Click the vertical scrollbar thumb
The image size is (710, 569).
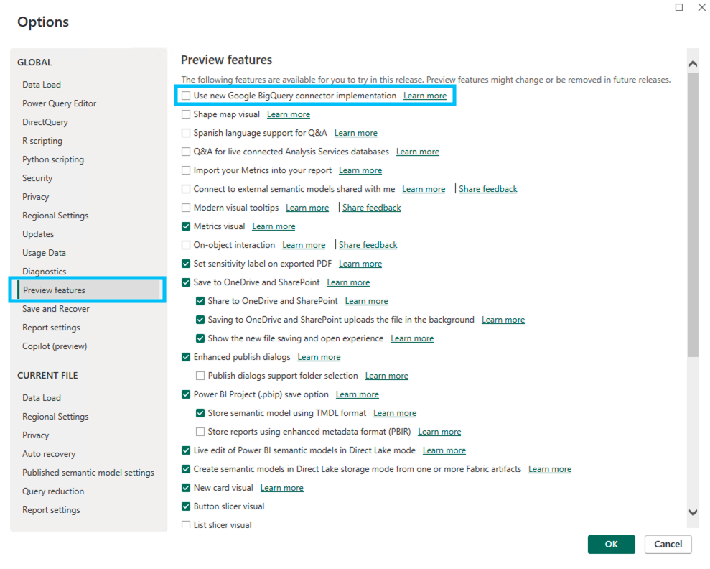click(693, 214)
